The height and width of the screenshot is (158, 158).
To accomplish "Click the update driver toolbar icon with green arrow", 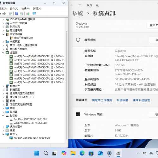I will pyautogui.click(x=28, y=14).
